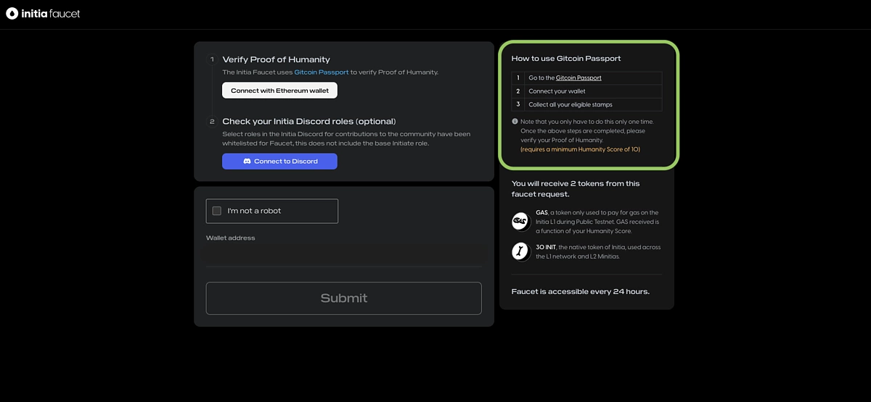This screenshot has width=871, height=402.
Task: Click the info icon beside the note
Action: (x=515, y=122)
